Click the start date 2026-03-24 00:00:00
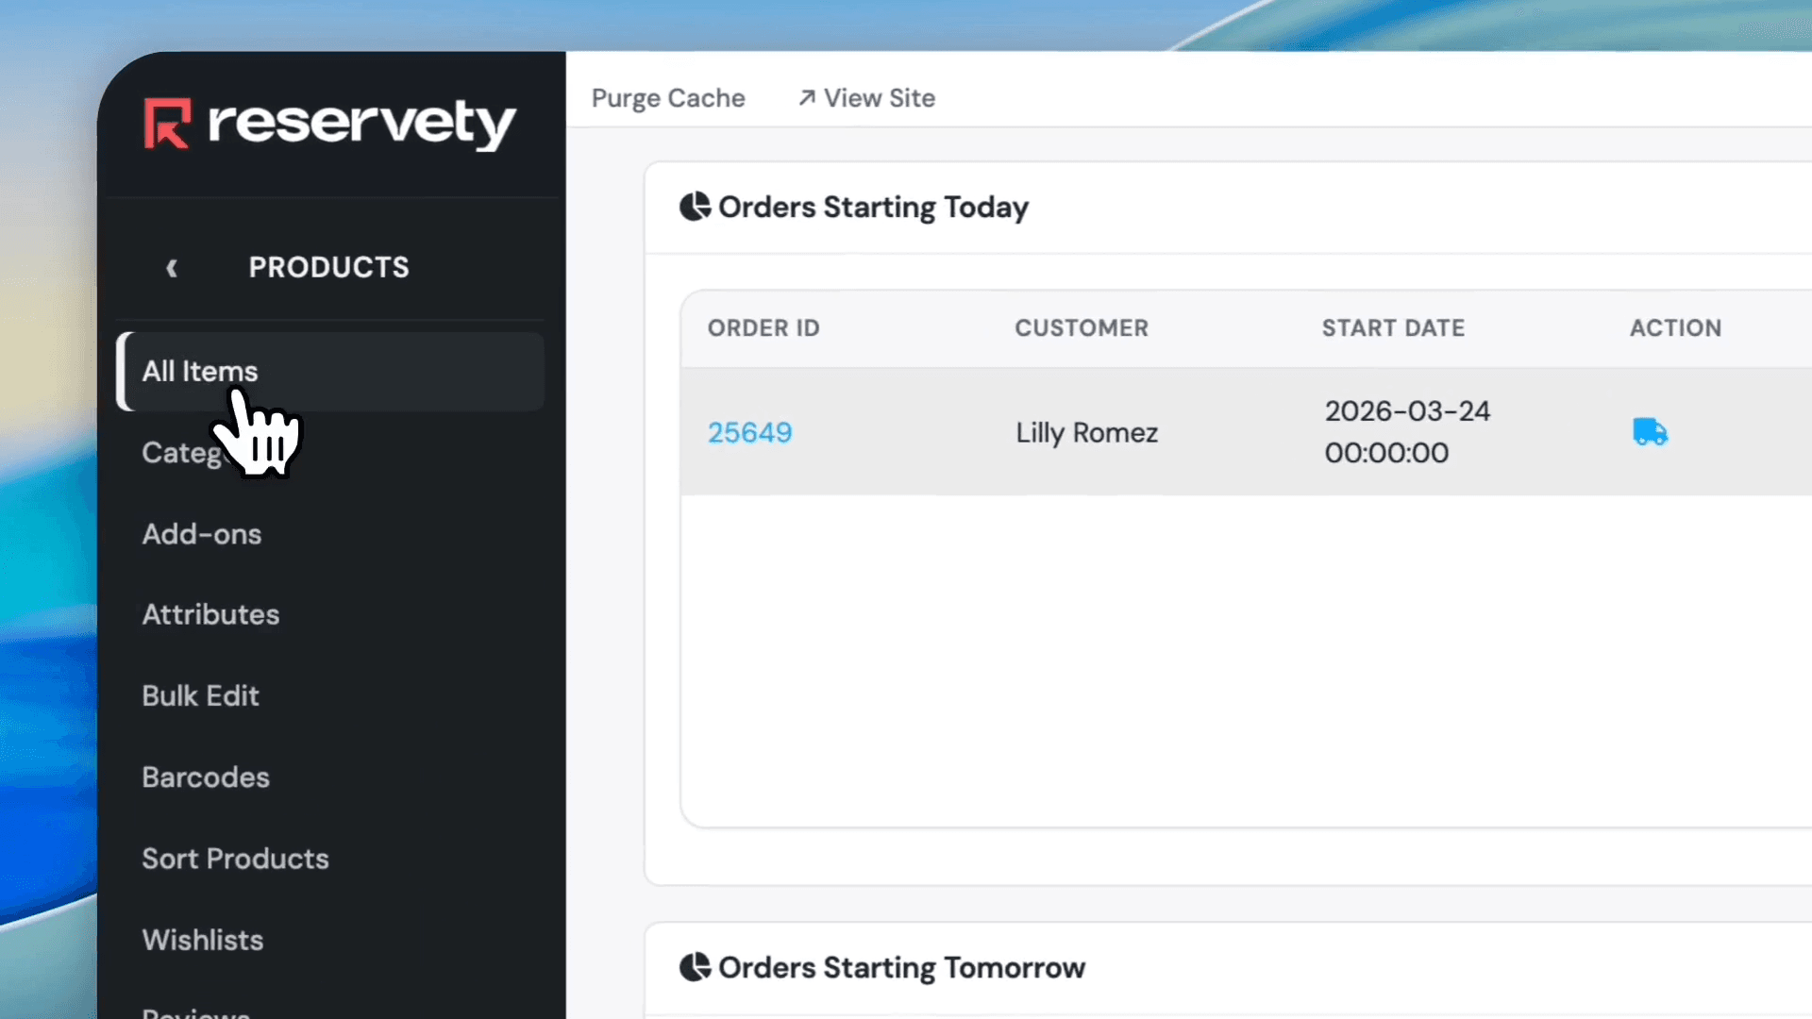This screenshot has width=1812, height=1019. click(1407, 432)
